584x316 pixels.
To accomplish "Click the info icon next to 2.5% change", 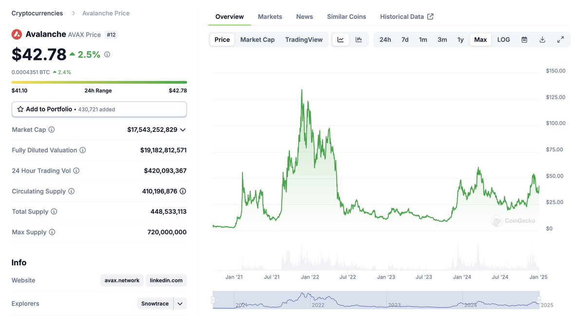I will (x=107, y=55).
